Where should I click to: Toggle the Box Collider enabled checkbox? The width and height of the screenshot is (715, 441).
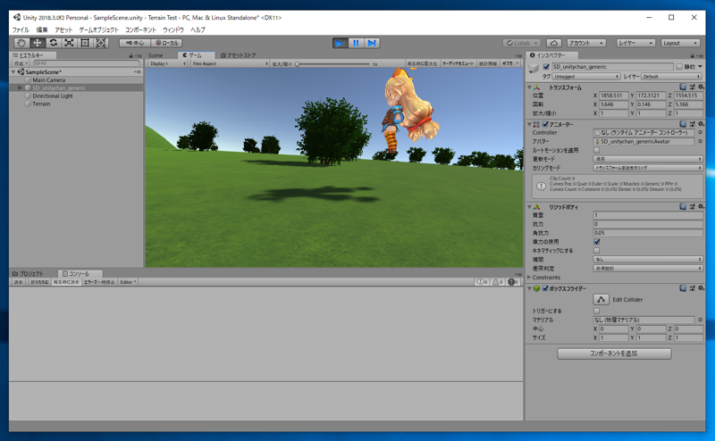coord(545,288)
